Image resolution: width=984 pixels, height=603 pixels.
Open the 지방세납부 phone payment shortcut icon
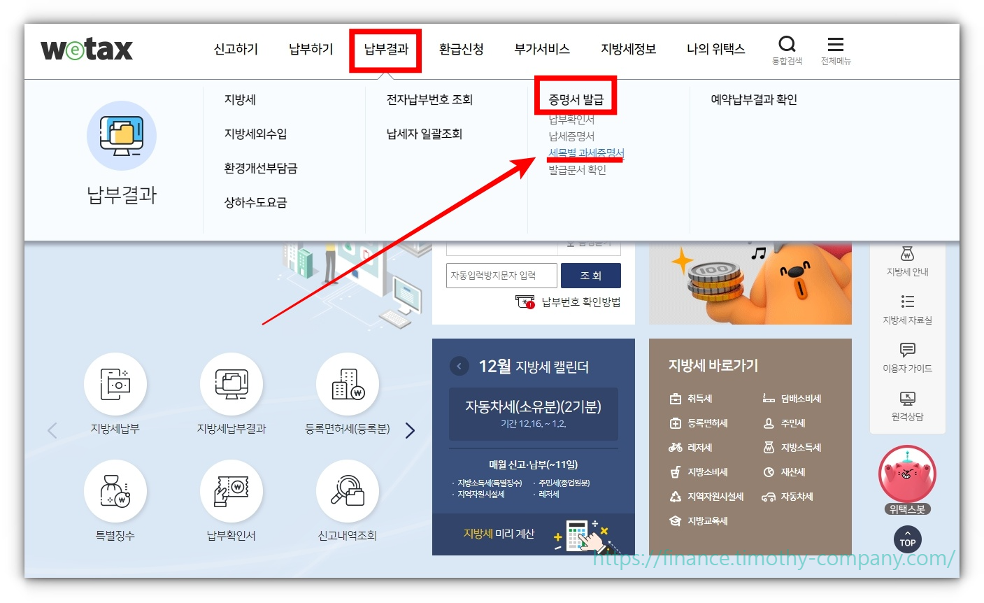pyautogui.click(x=115, y=383)
